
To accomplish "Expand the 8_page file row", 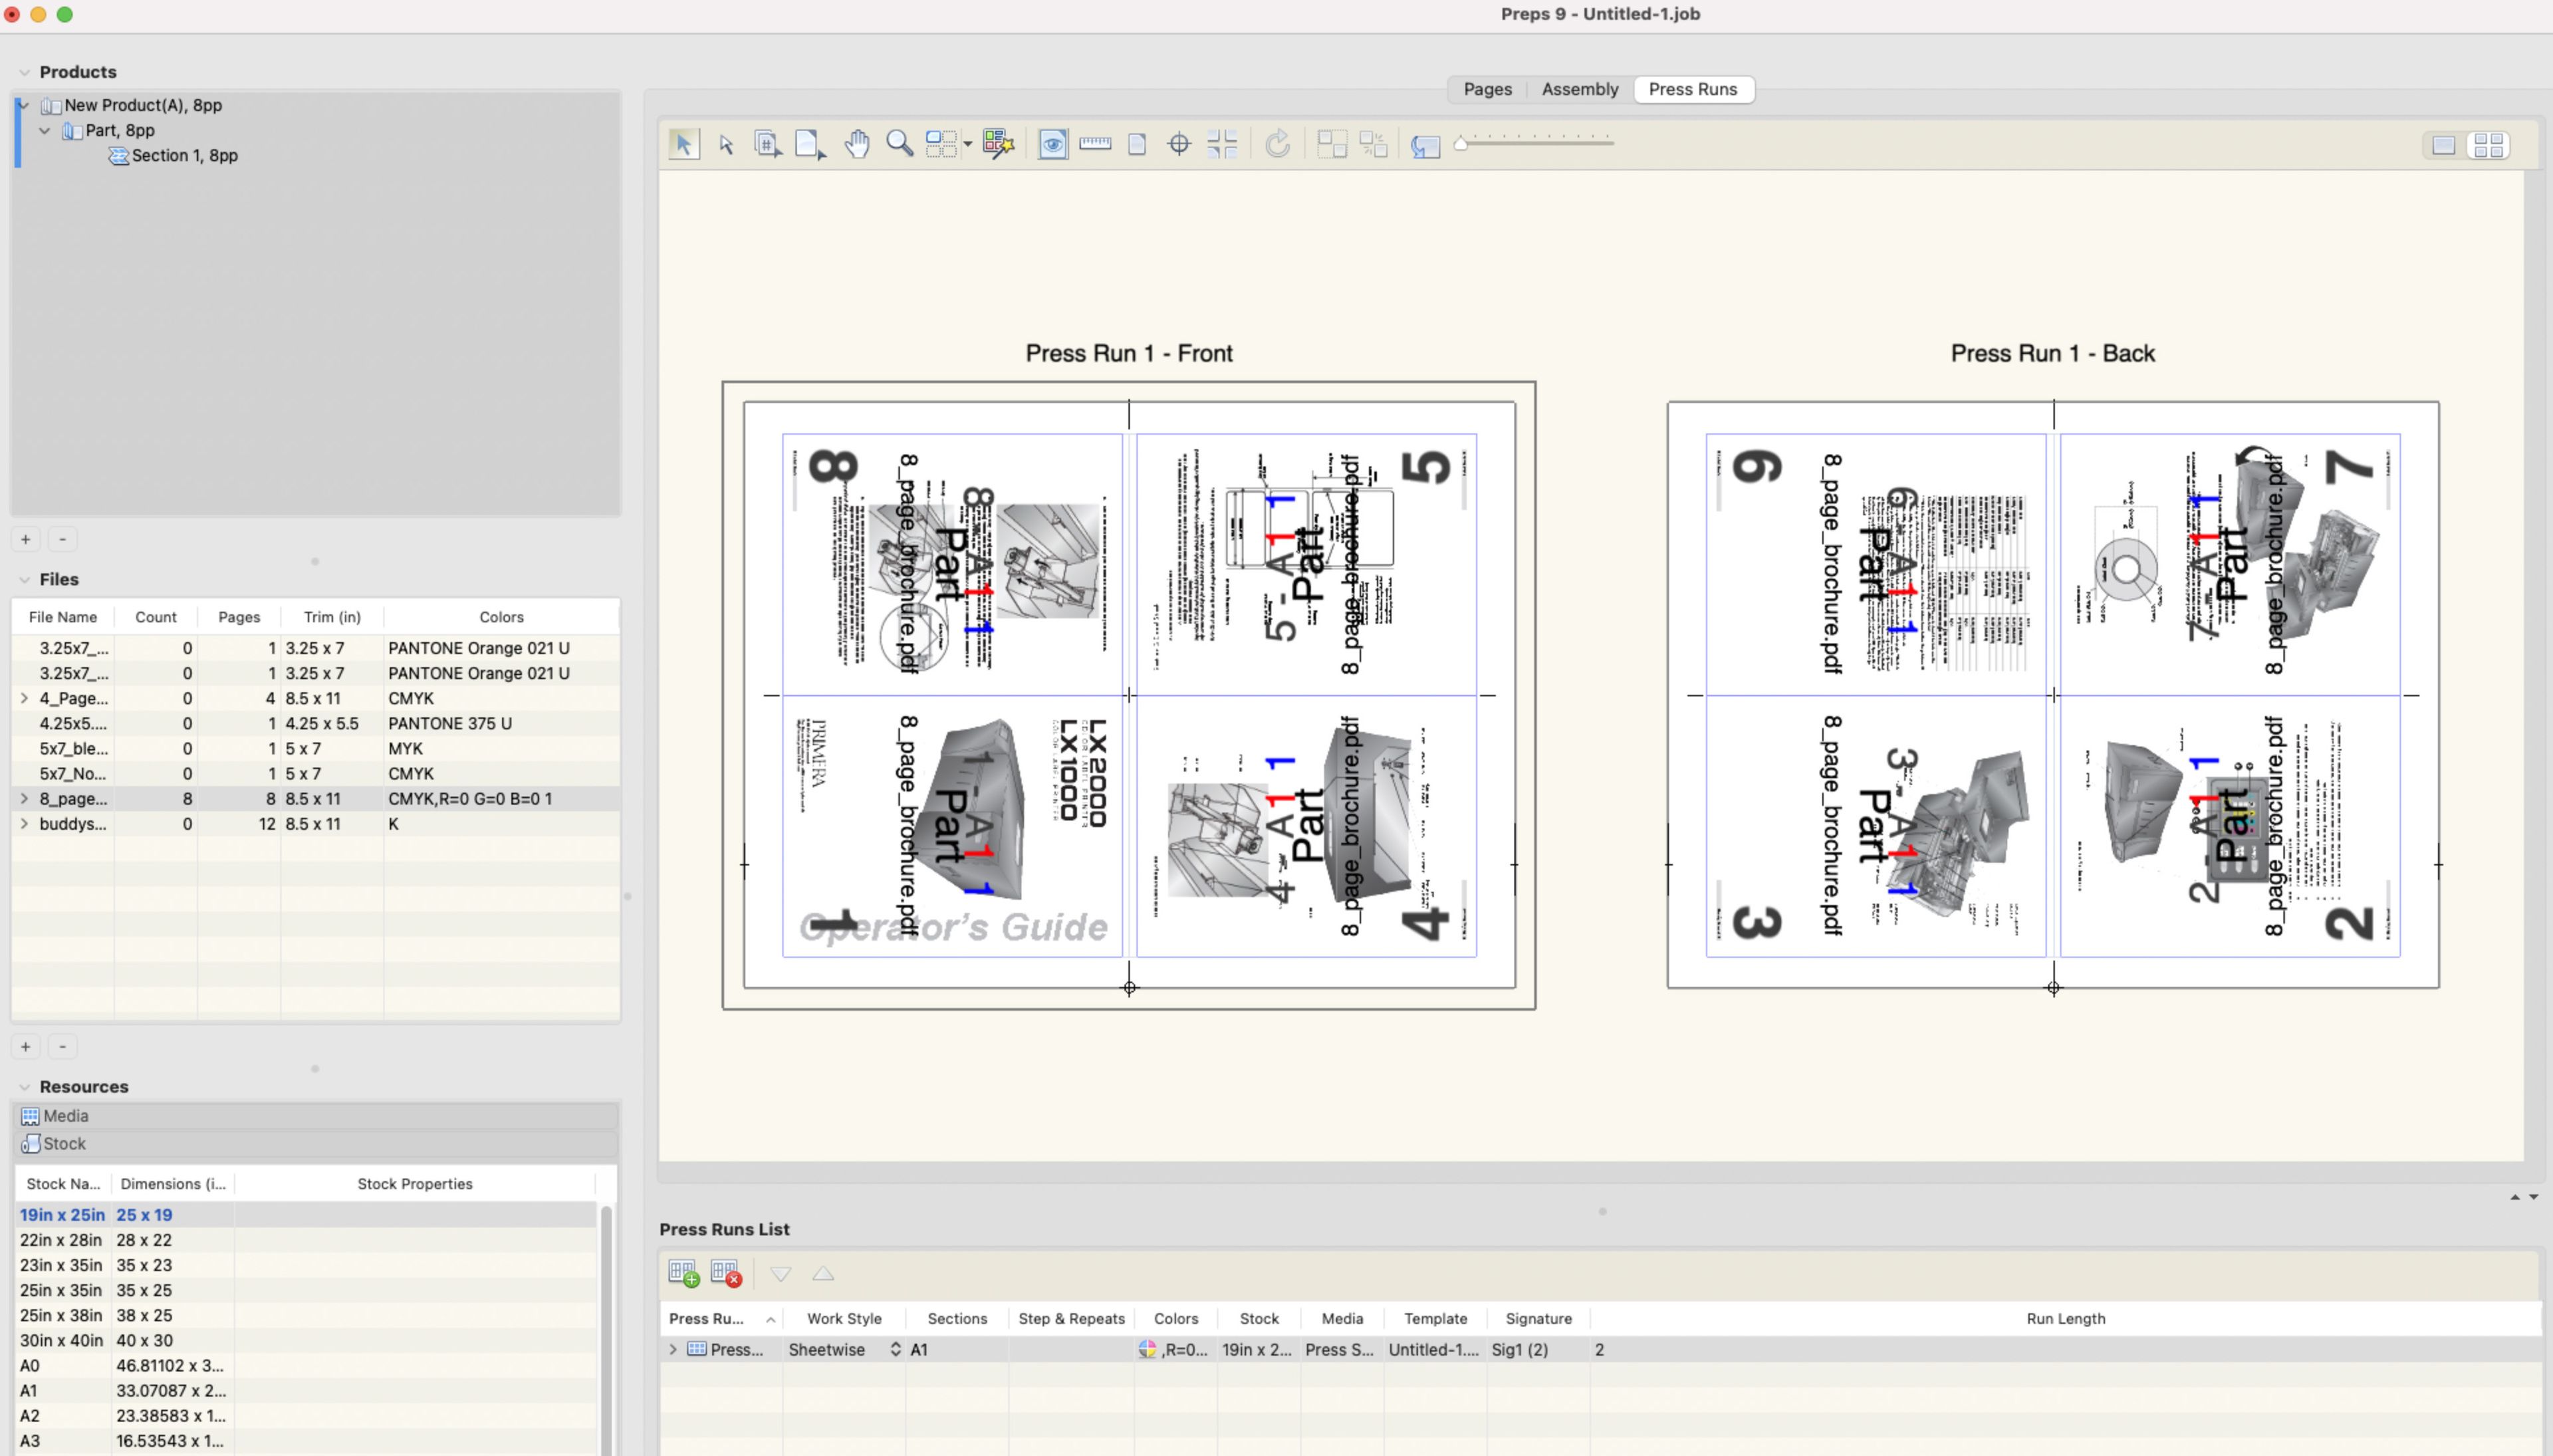I will (x=24, y=799).
